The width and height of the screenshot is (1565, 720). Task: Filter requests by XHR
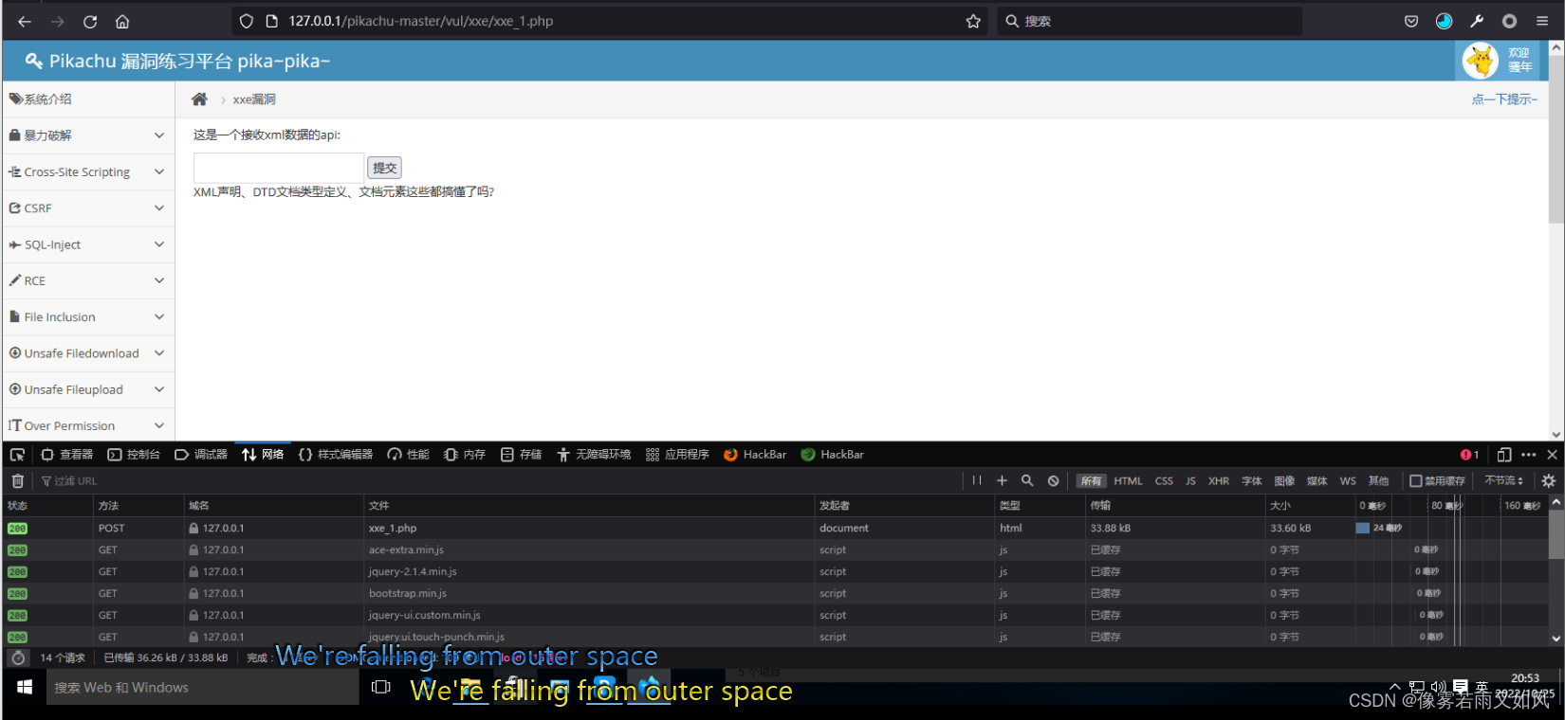coord(1219,481)
